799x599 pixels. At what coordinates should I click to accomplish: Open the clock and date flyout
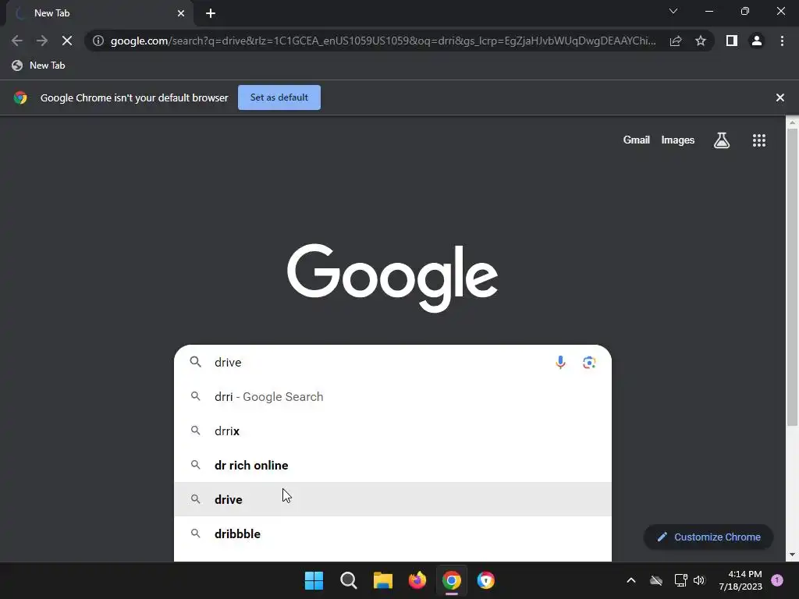tap(740, 580)
